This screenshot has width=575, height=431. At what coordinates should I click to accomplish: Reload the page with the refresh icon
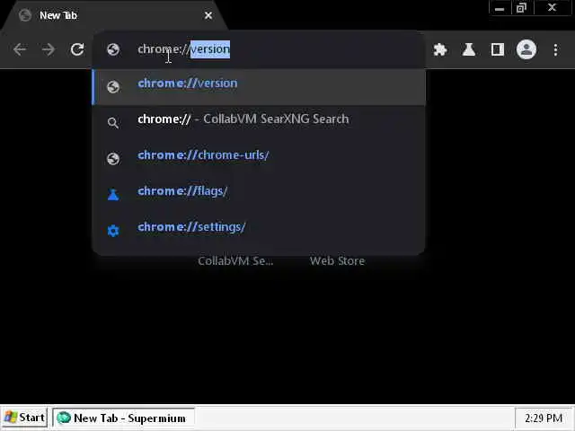click(77, 49)
